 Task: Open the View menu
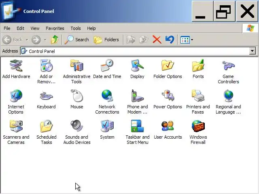click(35, 28)
